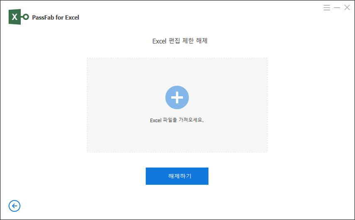Close the PassFab for Excel window

click(347, 7)
